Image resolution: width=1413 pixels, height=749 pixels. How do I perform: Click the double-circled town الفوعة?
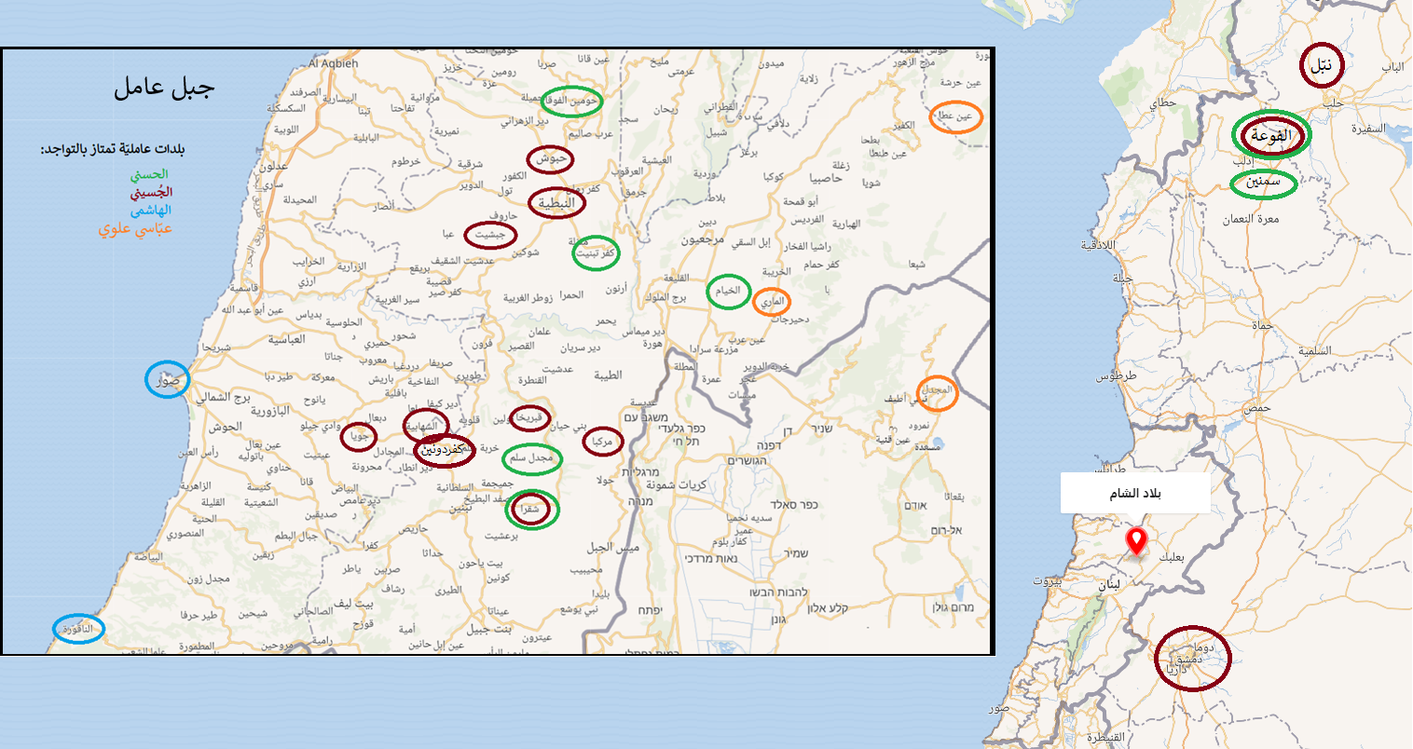click(1271, 135)
